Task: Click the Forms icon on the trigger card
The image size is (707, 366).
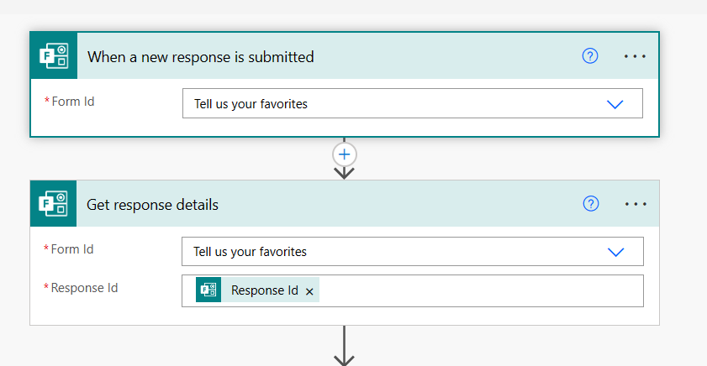Action: coord(54,56)
